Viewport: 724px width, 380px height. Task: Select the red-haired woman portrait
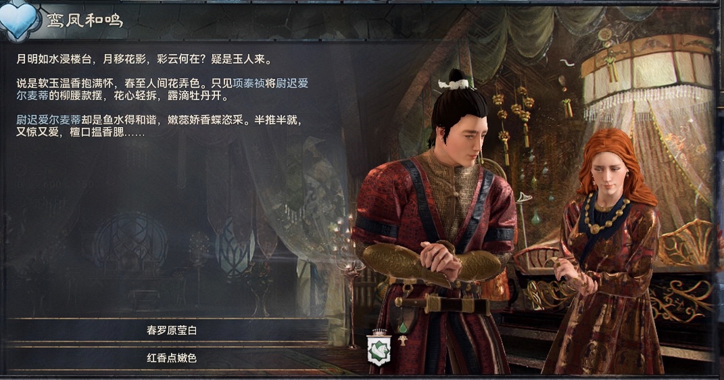(x=606, y=254)
